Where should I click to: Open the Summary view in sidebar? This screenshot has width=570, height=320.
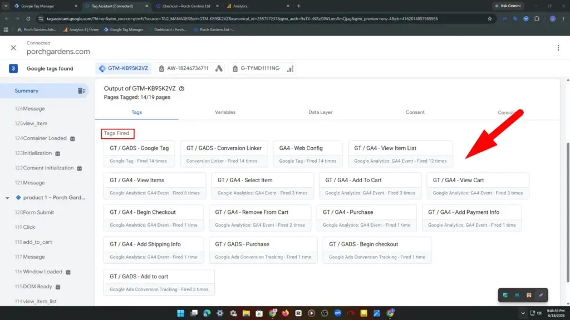pyautogui.click(x=45, y=91)
